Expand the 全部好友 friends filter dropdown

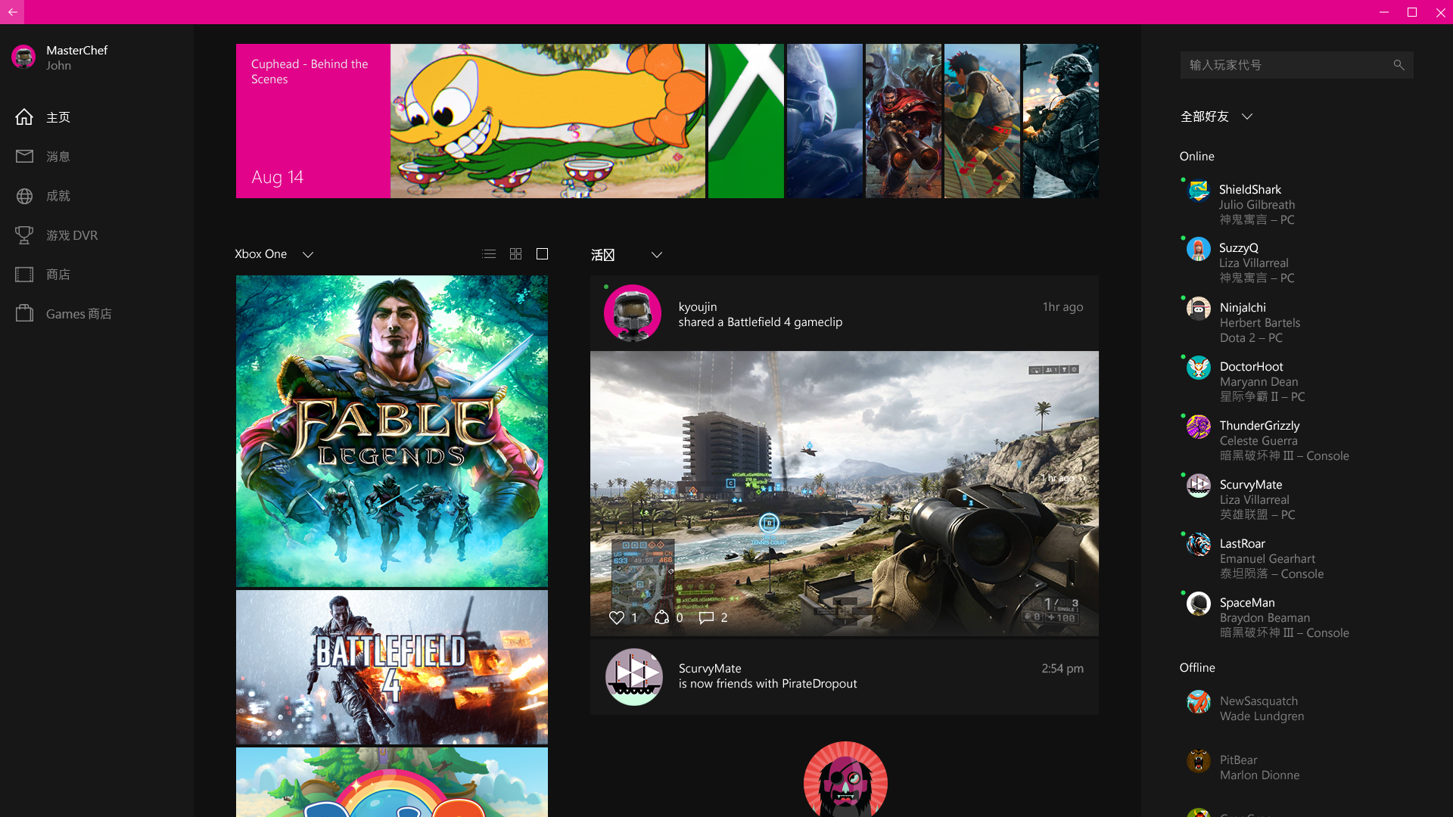point(1247,116)
